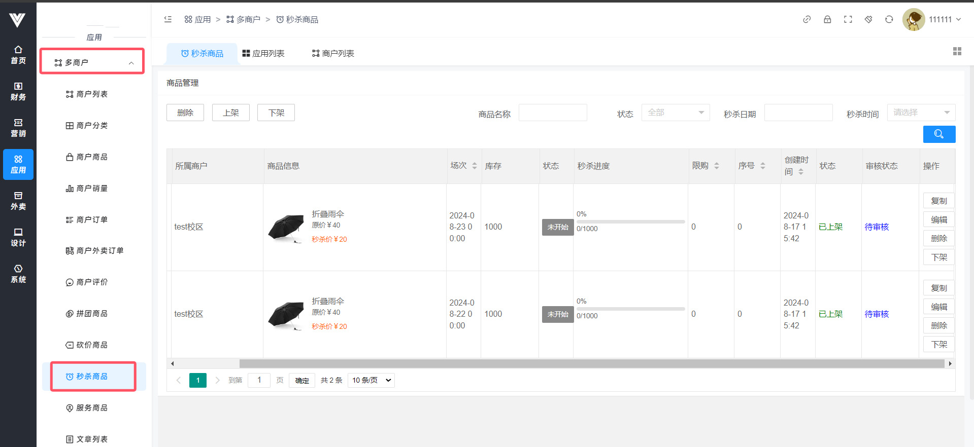974x447 pixels.
Task: Switch to the 应用列表 tab
Action: tap(263, 53)
